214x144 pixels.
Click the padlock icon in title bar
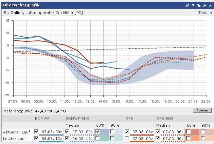198,6
